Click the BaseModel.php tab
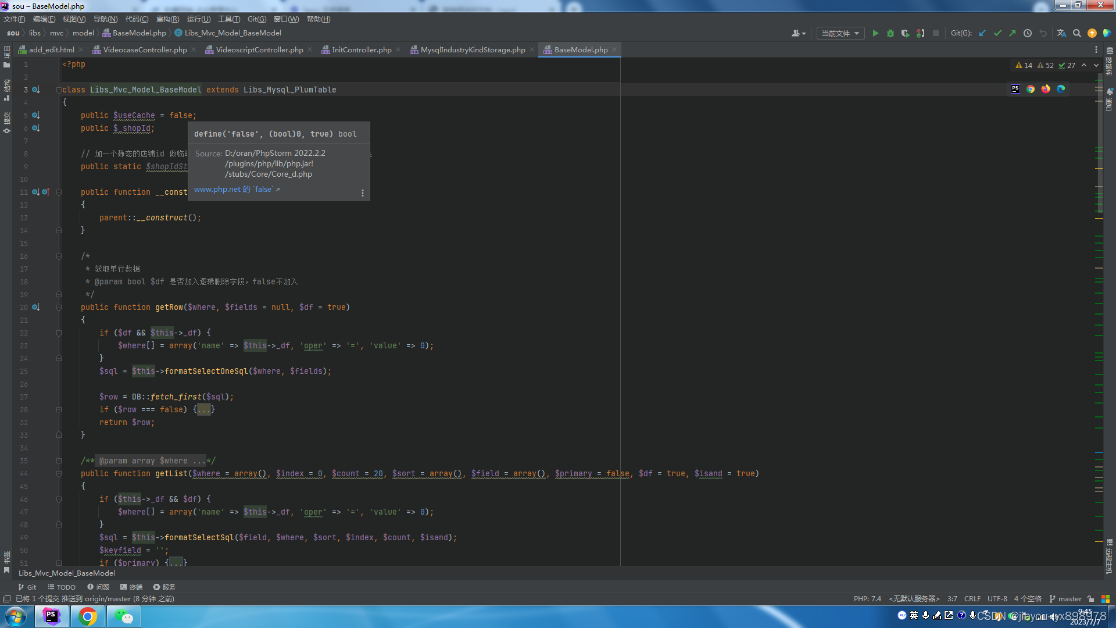Viewport: 1116px width, 628px height. pyautogui.click(x=580, y=49)
